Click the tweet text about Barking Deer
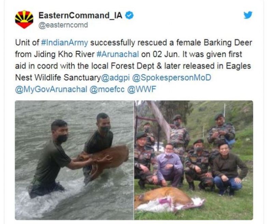 point(134,66)
